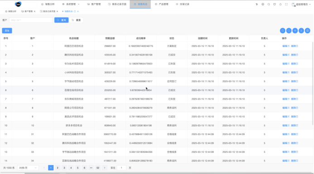
Task: Click the app logo in the header
Action: 18,4
